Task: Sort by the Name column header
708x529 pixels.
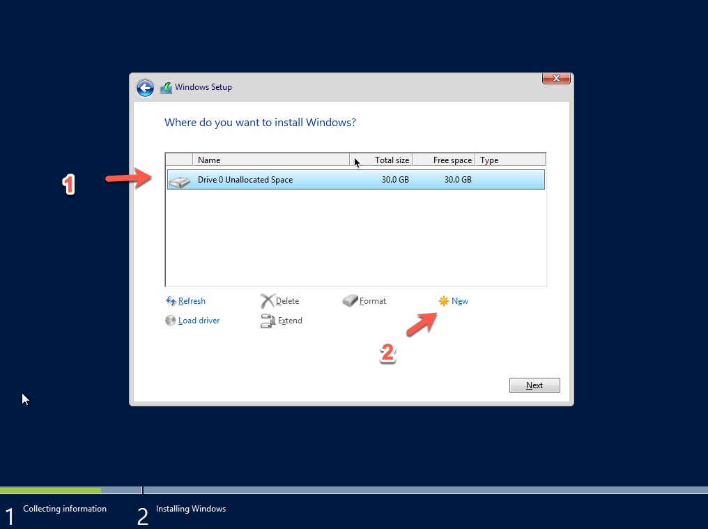Action: click(x=271, y=160)
